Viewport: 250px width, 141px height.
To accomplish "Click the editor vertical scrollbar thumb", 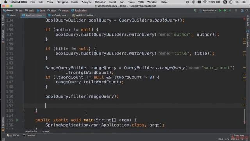I will [245, 116].
